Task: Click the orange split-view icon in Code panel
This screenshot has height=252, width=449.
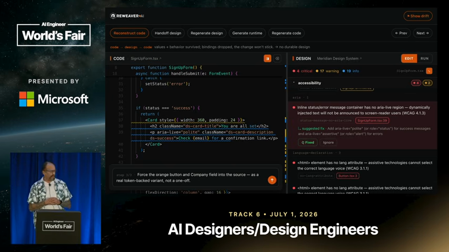Action: pos(268,59)
